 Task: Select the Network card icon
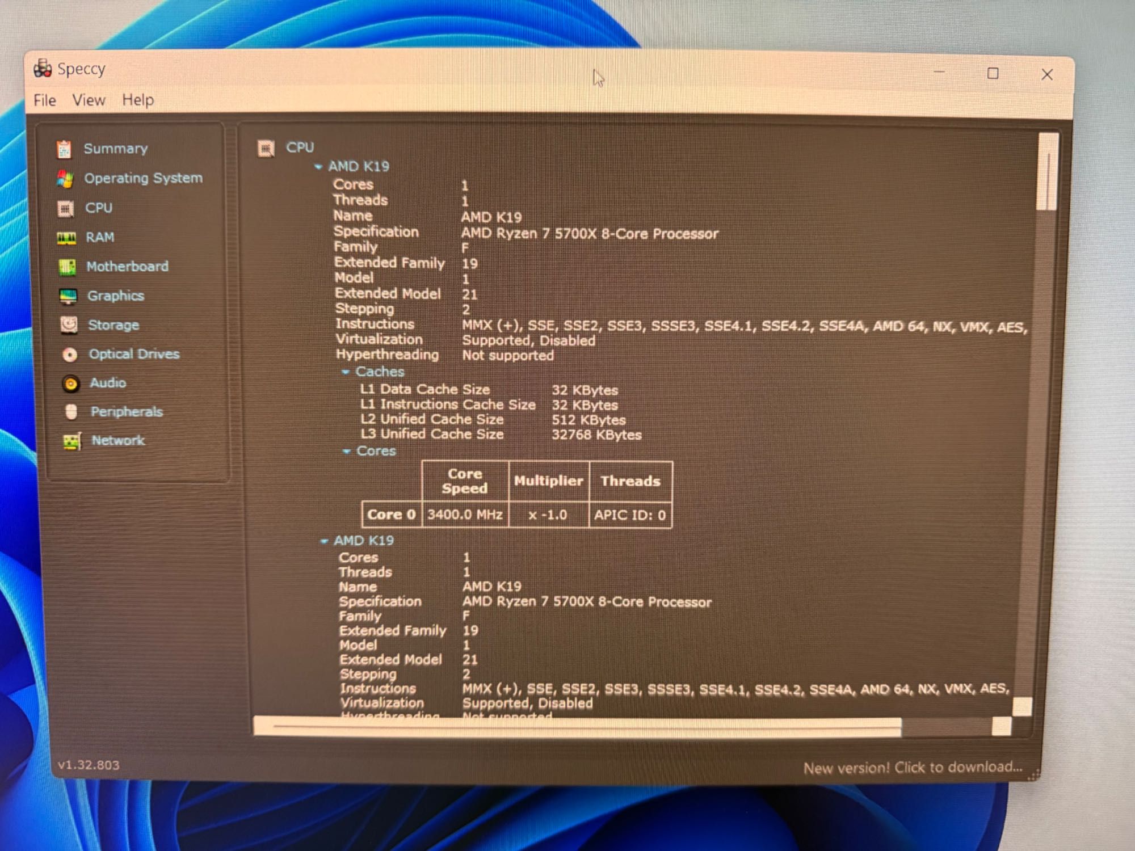pos(72,441)
